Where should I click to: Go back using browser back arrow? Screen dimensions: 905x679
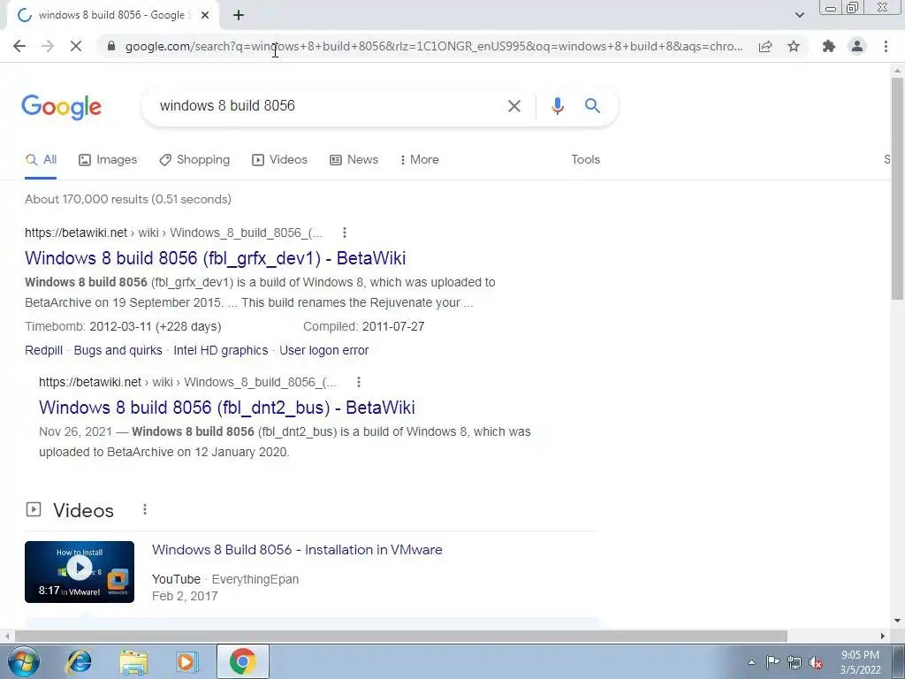[x=19, y=46]
